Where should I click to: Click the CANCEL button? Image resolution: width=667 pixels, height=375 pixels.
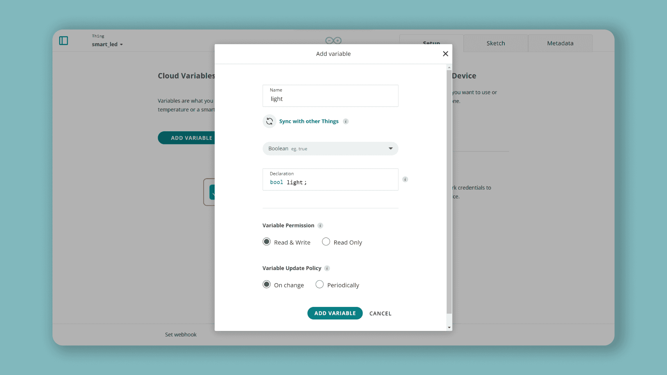pyautogui.click(x=380, y=314)
